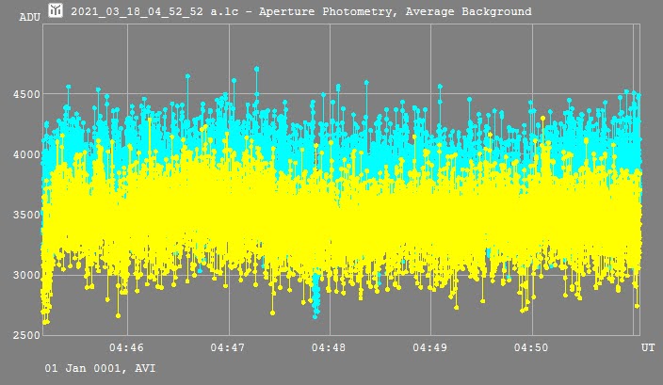Click the 3000 value on vertical axis
Viewport: 663px width, 385px height.
(x=26, y=275)
